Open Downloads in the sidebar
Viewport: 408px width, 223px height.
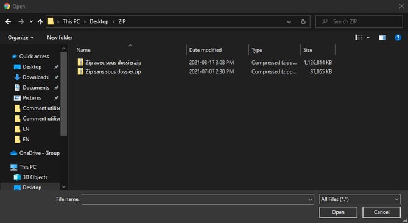(35, 77)
